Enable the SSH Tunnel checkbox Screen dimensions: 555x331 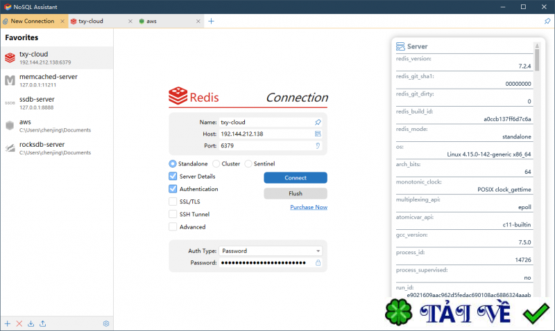click(x=173, y=215)
